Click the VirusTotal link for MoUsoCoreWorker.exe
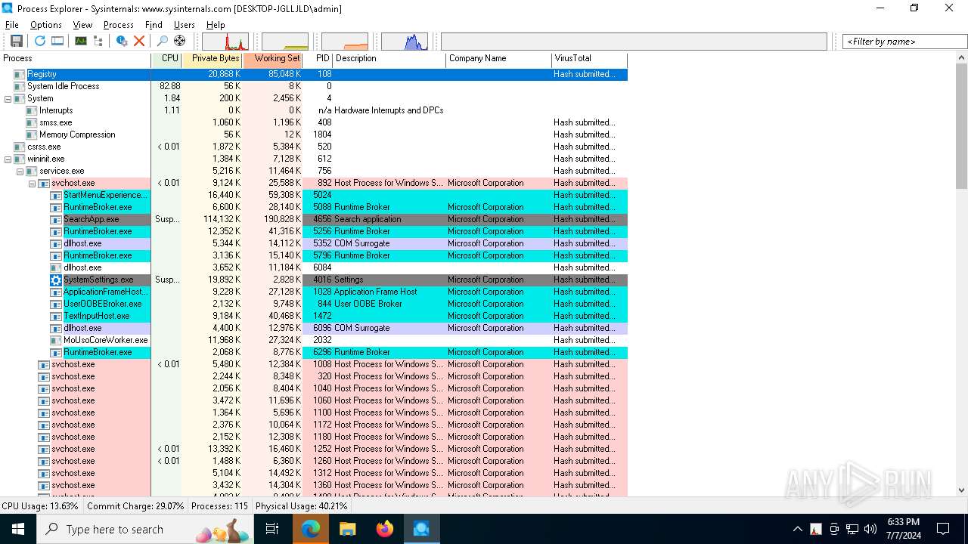Viewport: 968px width, 544px height. [584, 340]
